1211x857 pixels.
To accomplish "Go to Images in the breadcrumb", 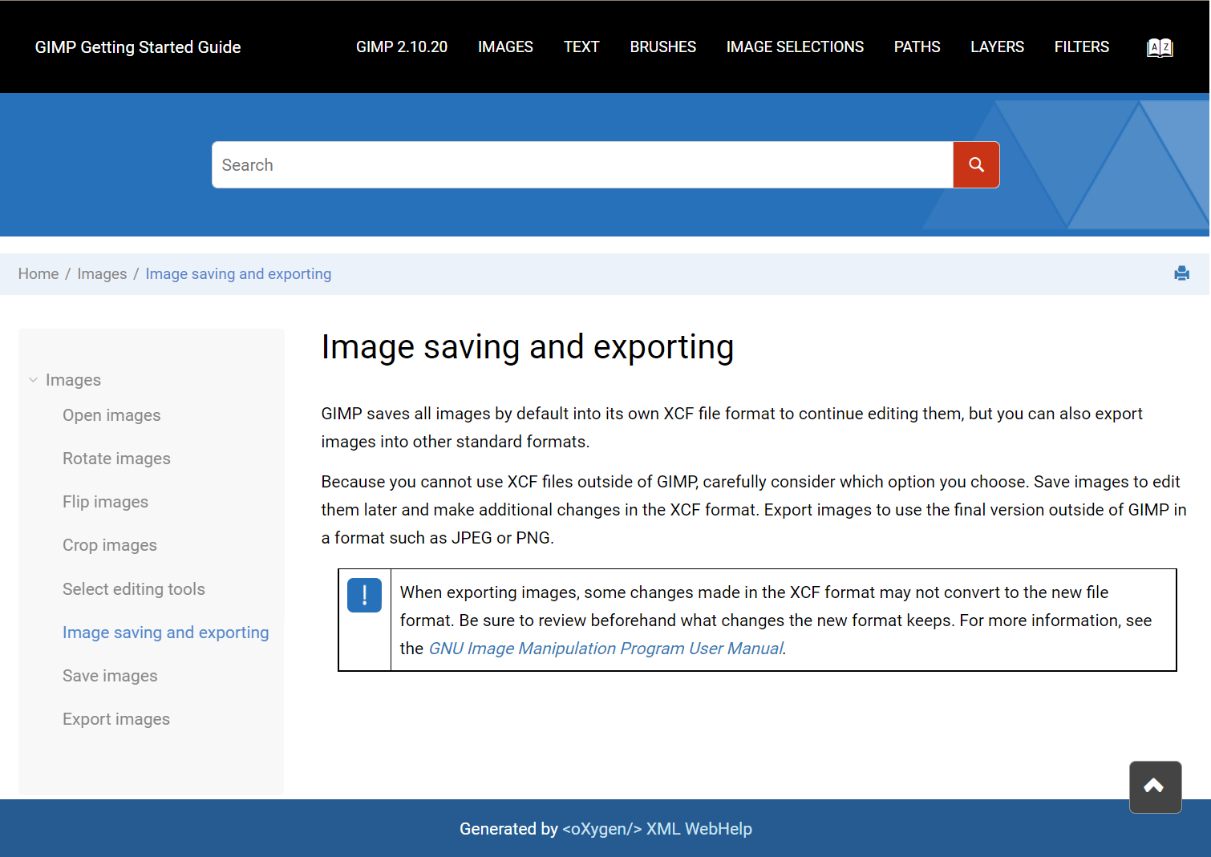I will coord(102,274).
